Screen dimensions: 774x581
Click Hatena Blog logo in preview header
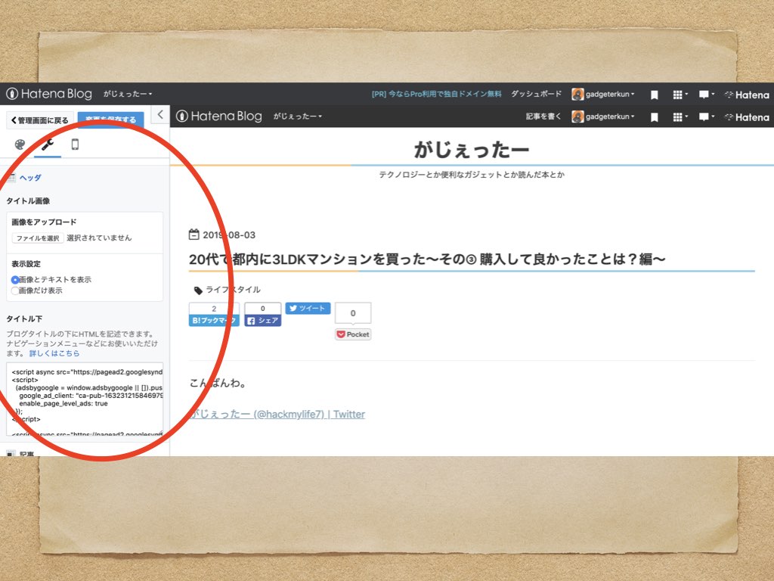[x=219, y=116]
